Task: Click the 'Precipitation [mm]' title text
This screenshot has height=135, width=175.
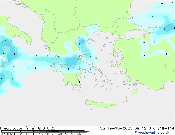Action: click(x=18, y=128)
